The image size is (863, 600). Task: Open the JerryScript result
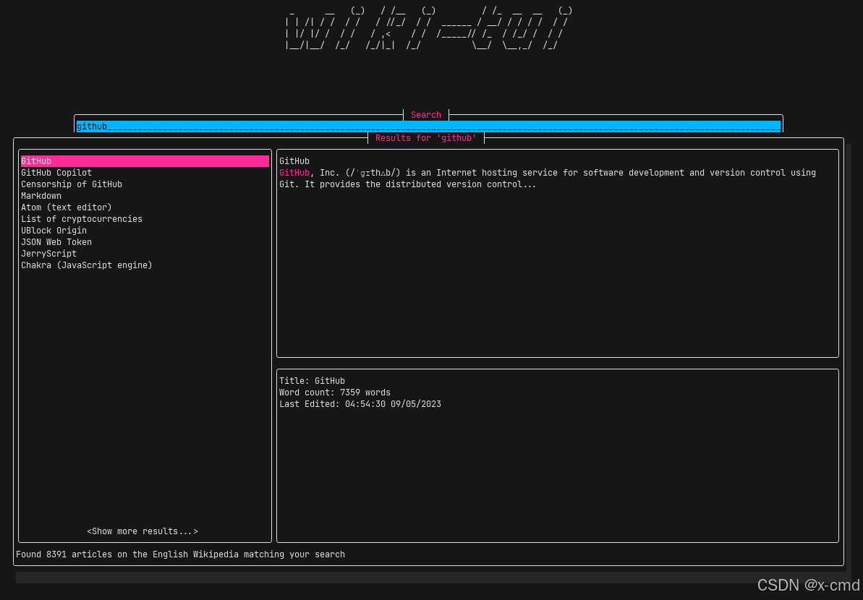48,254
